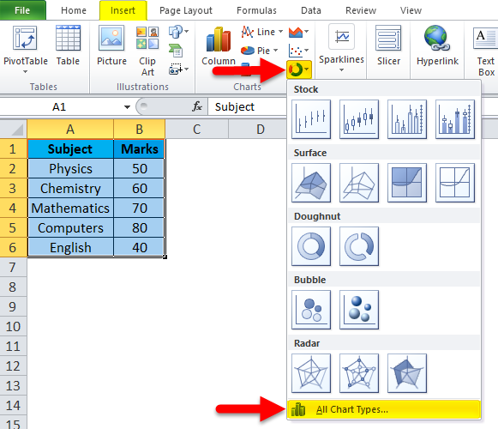The width and height of the screenshot is (498, 429).
Task: Open the Line chart dropdown
Action: pyautogui.click(x=262, y=32)
